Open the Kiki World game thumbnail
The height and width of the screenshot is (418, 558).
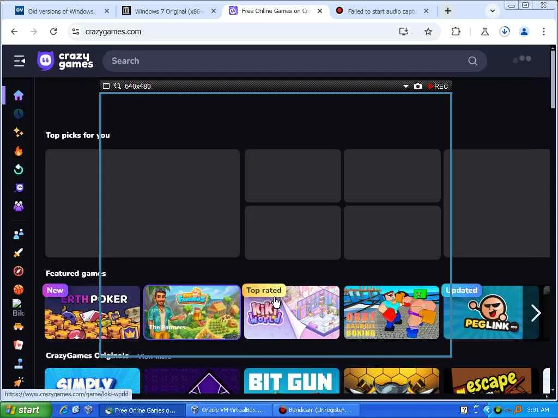(292, 312)
